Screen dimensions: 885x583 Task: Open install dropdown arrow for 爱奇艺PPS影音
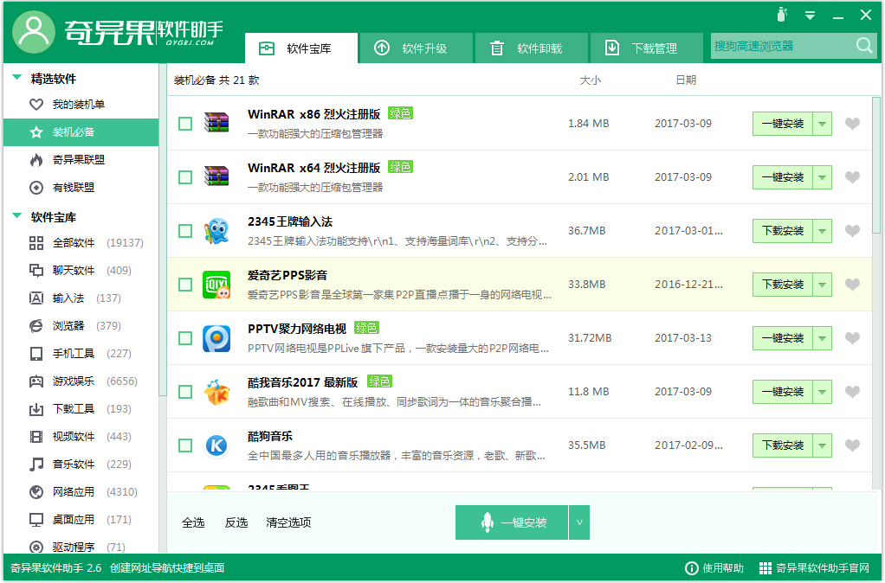(823, 285)
